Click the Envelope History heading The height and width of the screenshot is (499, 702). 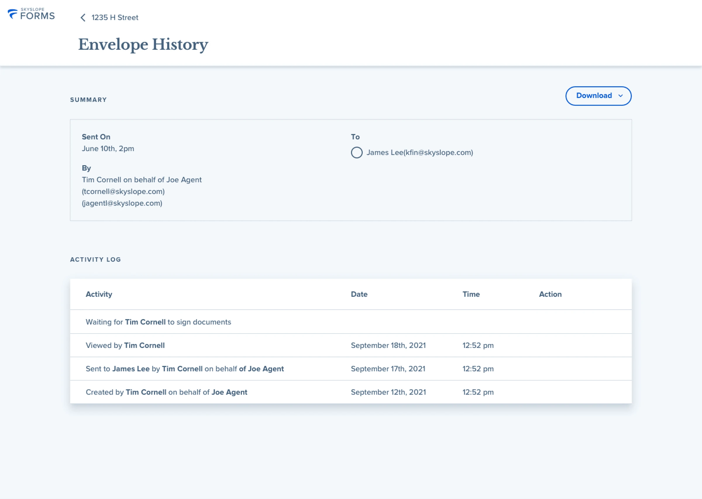pyautogui.click(x=143, y=45)
